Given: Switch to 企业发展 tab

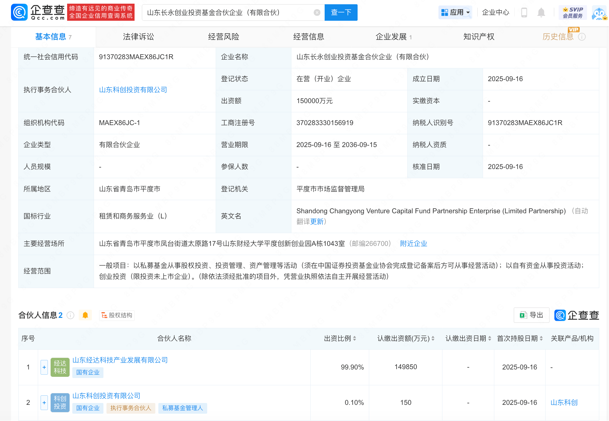Looking at the screenshot, I should point(394,37).
